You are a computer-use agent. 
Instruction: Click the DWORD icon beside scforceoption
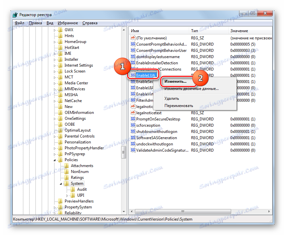tap(133, 125)
